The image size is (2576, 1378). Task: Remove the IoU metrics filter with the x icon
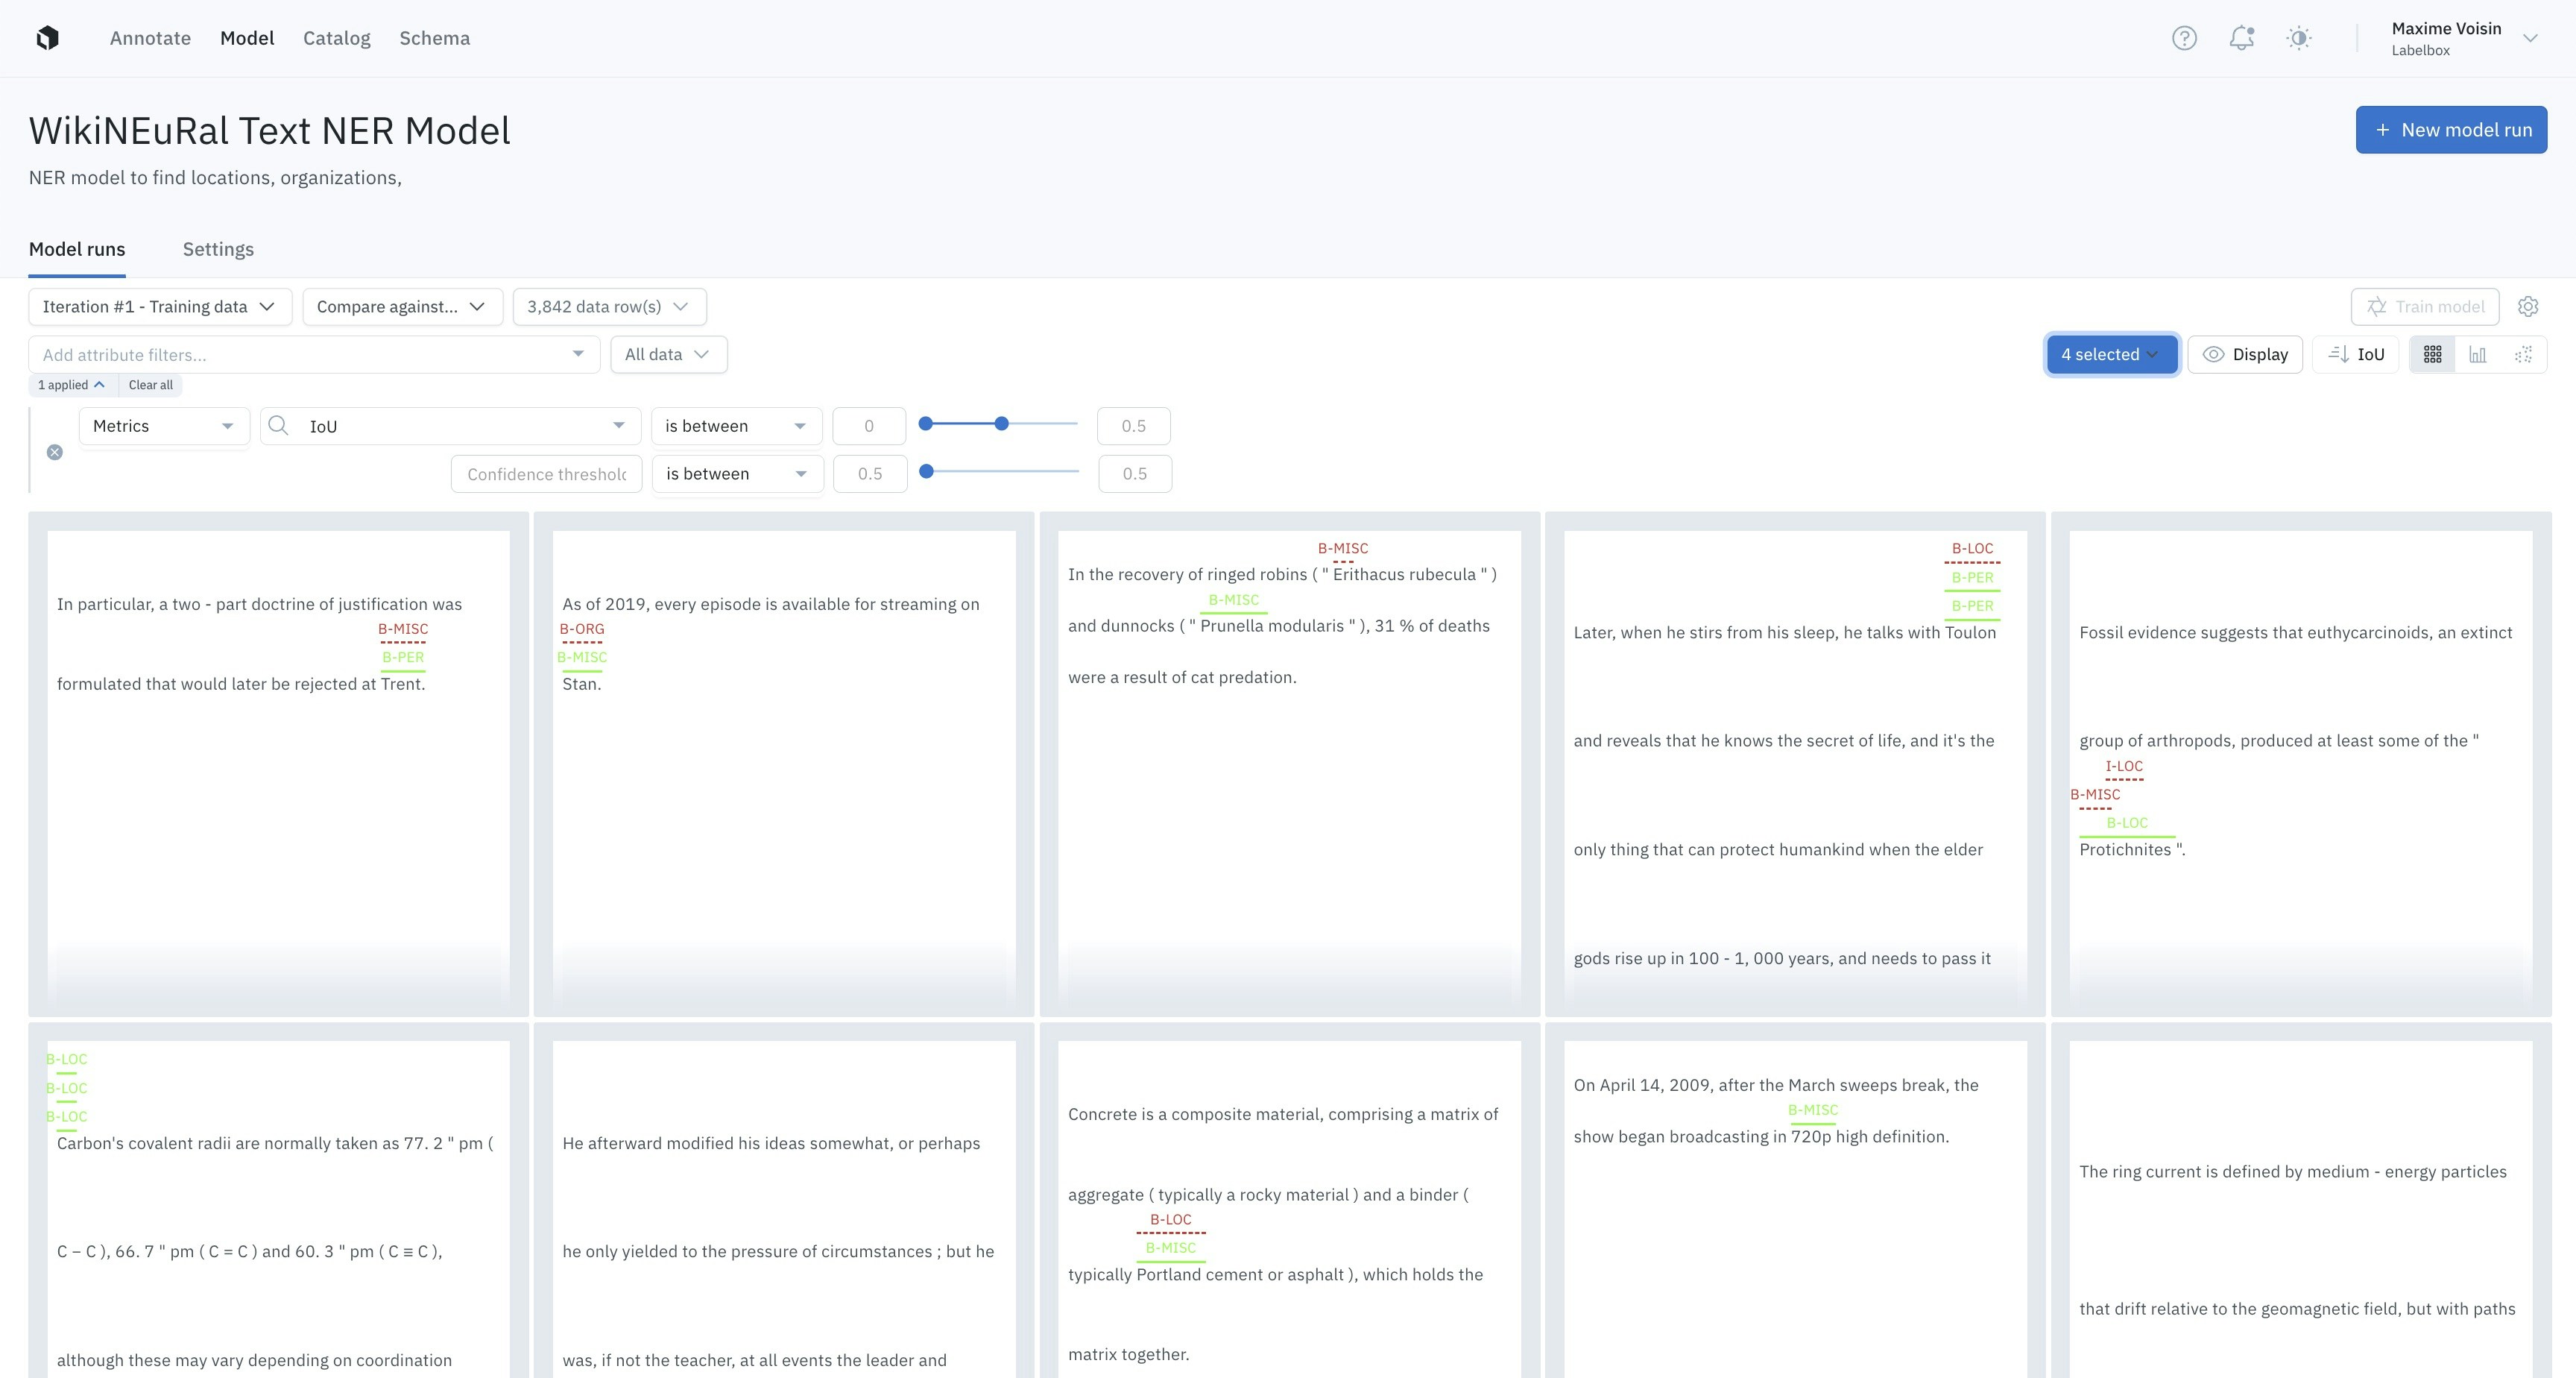(55, 453)
